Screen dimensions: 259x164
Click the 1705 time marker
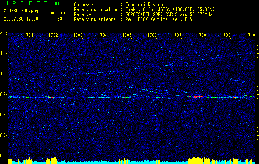pos(127,35)
